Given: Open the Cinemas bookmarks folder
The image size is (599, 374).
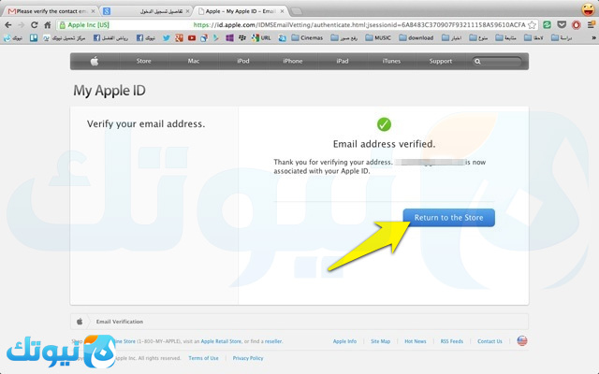Looking at the screenshot, I should 307,37.
